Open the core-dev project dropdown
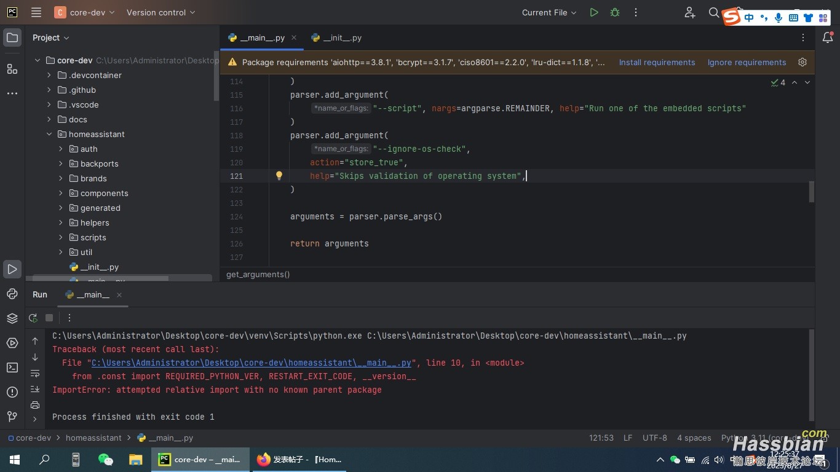Viewport: 840px width, 472px height. click(84, 12)
